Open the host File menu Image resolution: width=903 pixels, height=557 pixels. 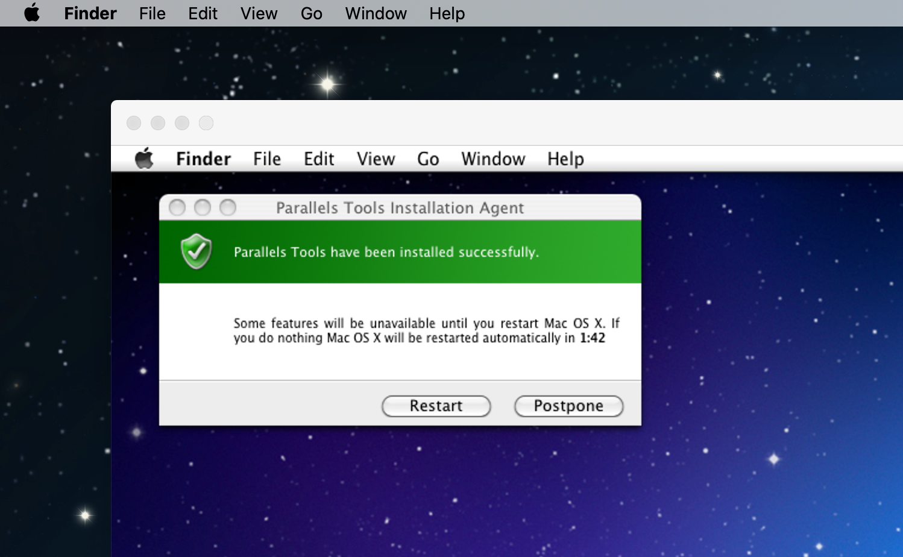tap(152, 13)
